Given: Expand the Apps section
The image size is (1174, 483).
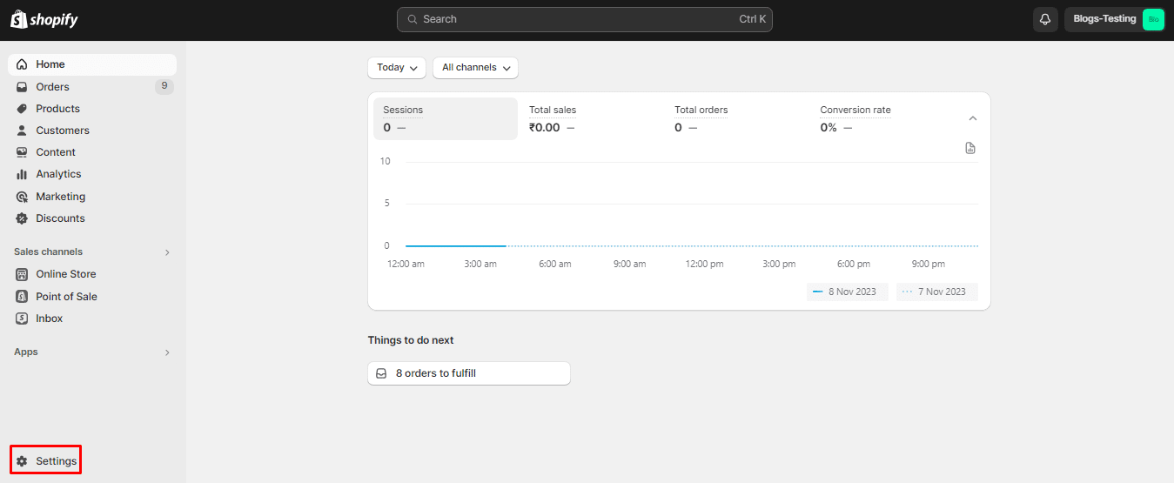Looking at the screenshot, I should pyautogui.click(x=167, y=352).
